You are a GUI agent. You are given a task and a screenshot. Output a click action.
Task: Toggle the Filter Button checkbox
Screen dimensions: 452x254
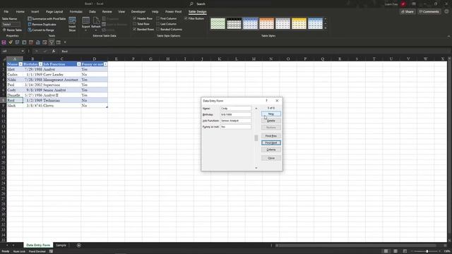point(186,18)
